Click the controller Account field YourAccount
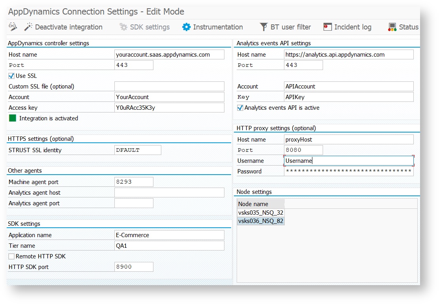Image resolution: width=439 pixels, height=304 pixels. click(x=169, y=97)
